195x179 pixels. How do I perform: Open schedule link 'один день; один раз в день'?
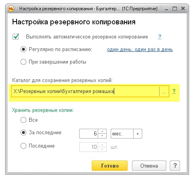click(x=140, y=49)
